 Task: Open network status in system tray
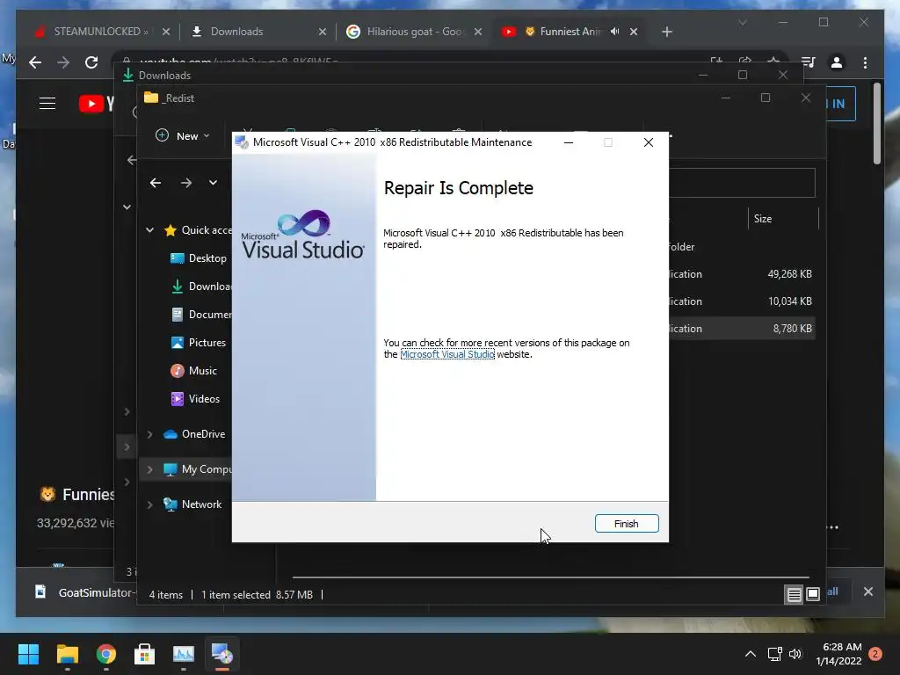click(x=775, y=654)
